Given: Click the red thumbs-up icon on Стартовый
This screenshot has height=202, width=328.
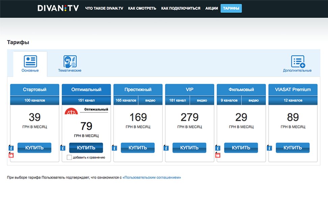Looking at the screenshot, I should point(10,155).
